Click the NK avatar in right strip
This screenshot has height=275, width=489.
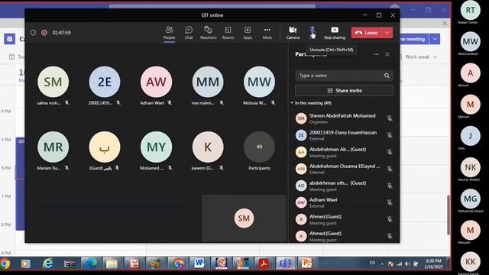click(x=471, y=167)
